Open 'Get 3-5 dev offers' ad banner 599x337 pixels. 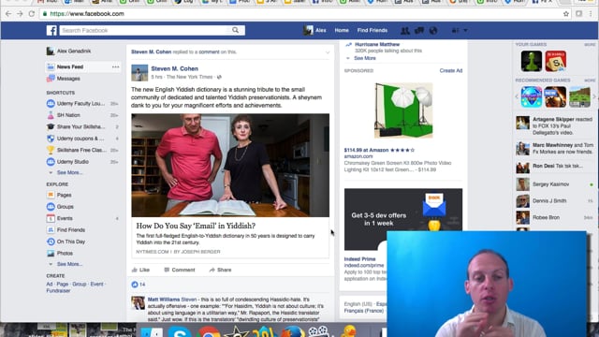click(403, 219)
